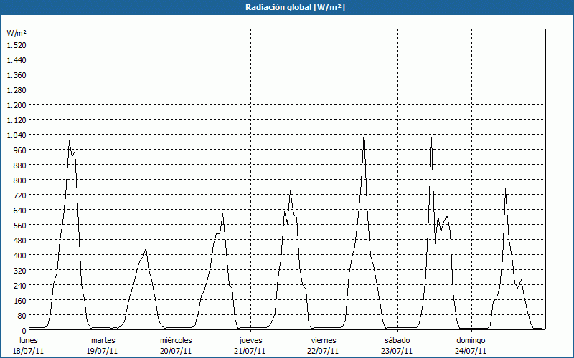Click the W/m² unit label on the y-axis
Image resolution: width=574 pixels, height=358 pixels.
pos(17,33)
